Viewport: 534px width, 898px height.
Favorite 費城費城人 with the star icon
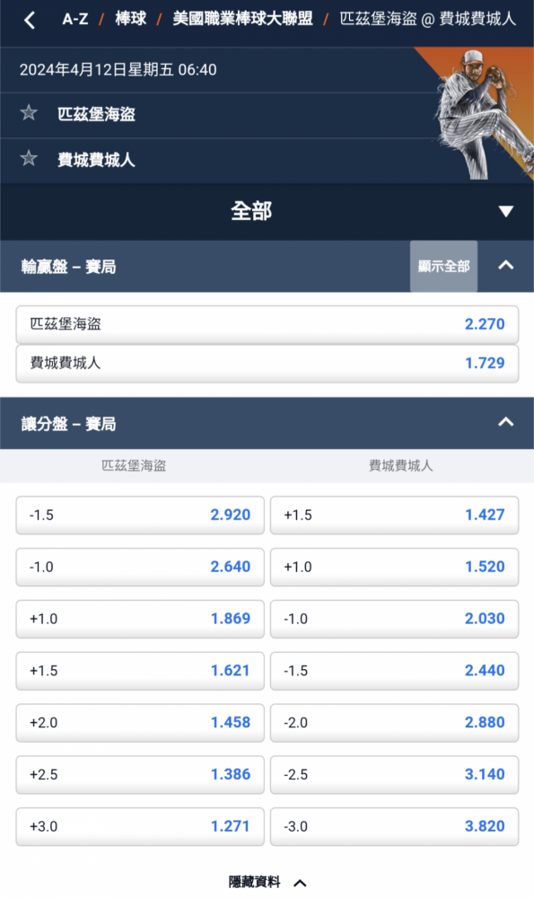29,158
